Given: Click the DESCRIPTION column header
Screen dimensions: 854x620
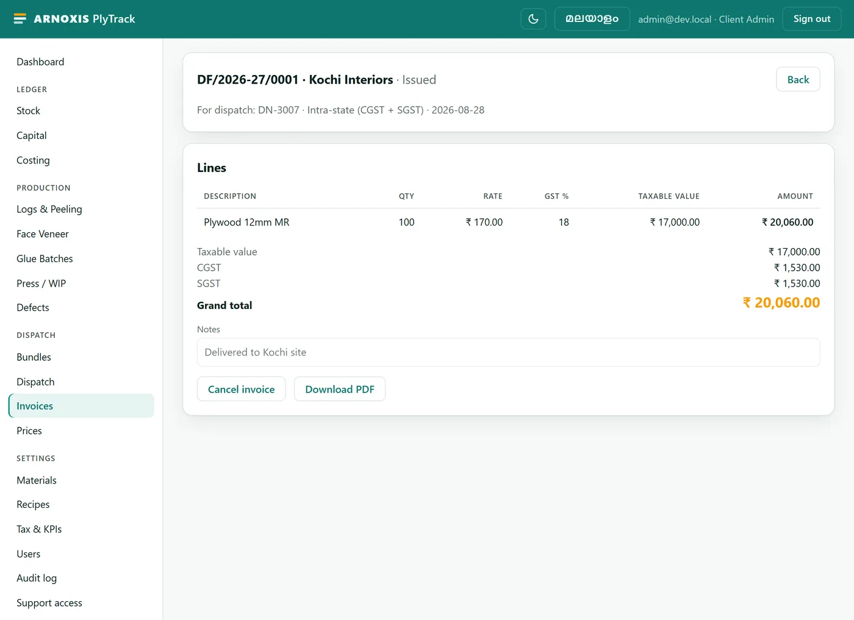Looking at the screenshot, I should coord(230,196).
